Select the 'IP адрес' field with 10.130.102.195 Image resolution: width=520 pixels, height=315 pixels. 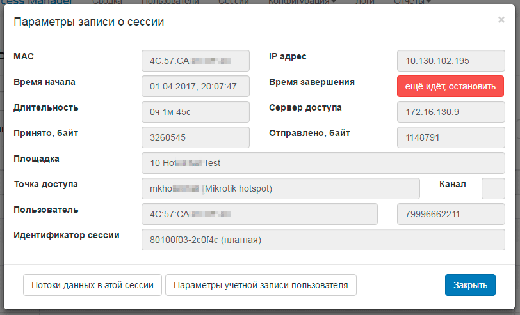click(451, 61)
